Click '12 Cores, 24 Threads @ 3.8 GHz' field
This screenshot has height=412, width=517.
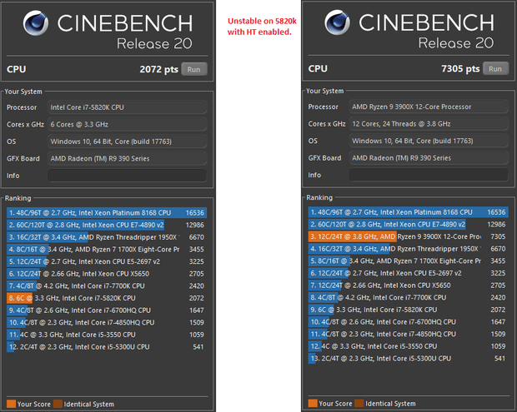(x=429, y=124)
